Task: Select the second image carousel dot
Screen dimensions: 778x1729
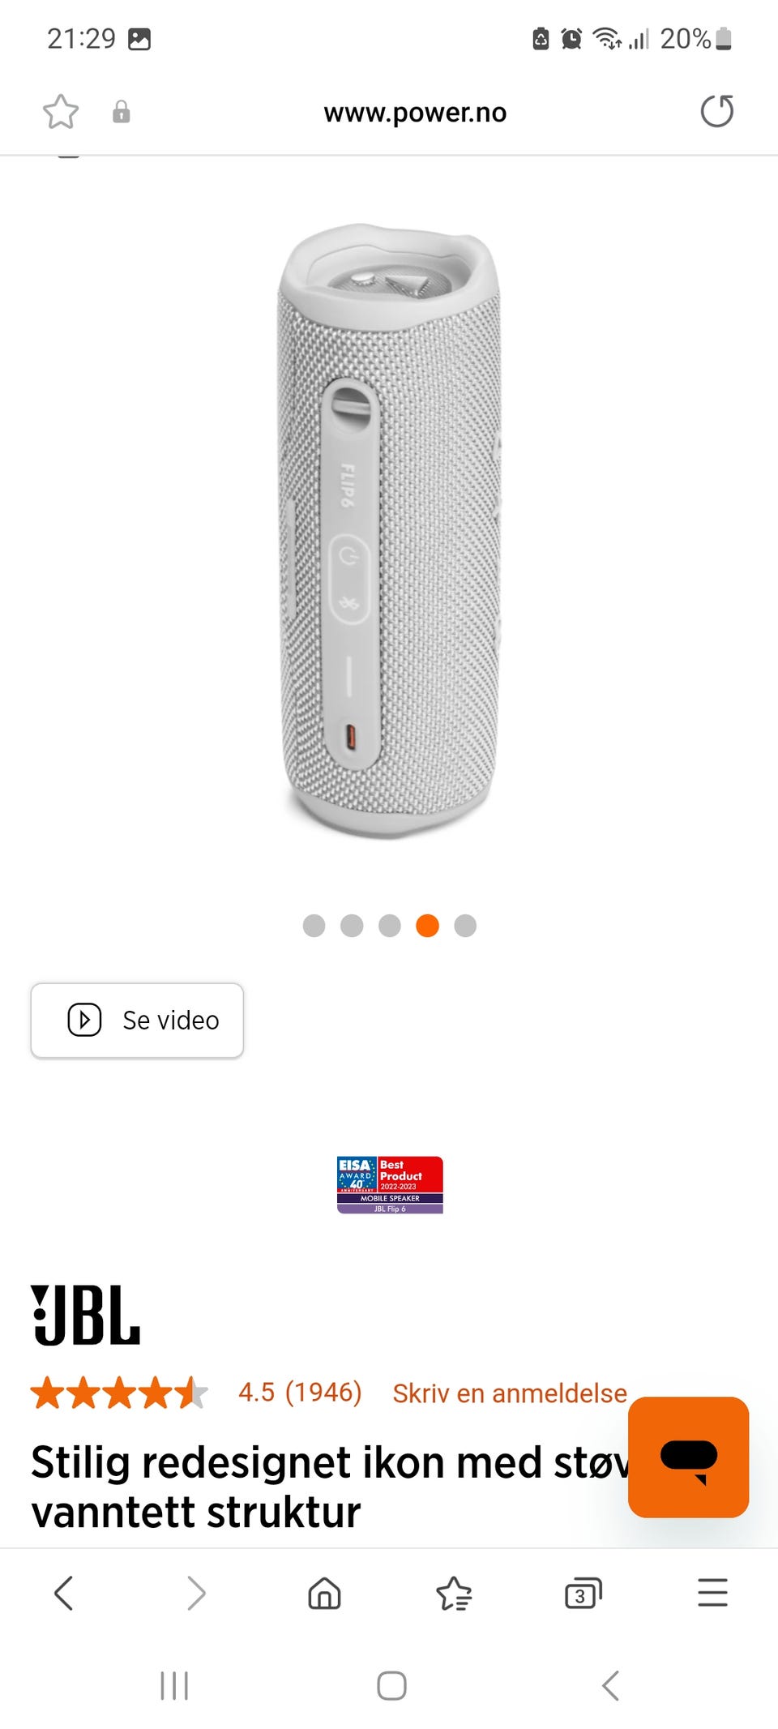Action: click(x=352, y=926)
